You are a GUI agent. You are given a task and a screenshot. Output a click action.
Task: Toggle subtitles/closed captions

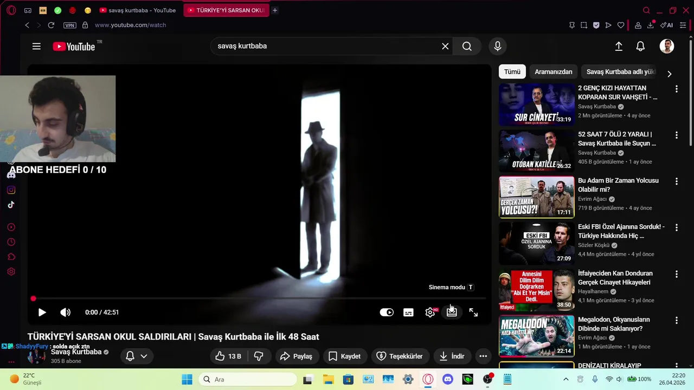[408, 312]
